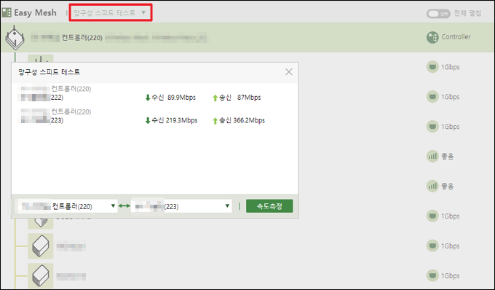The image size is (495, 290).
Task: Click the Easy Mesh title text
Action: (x=36, y=12)
